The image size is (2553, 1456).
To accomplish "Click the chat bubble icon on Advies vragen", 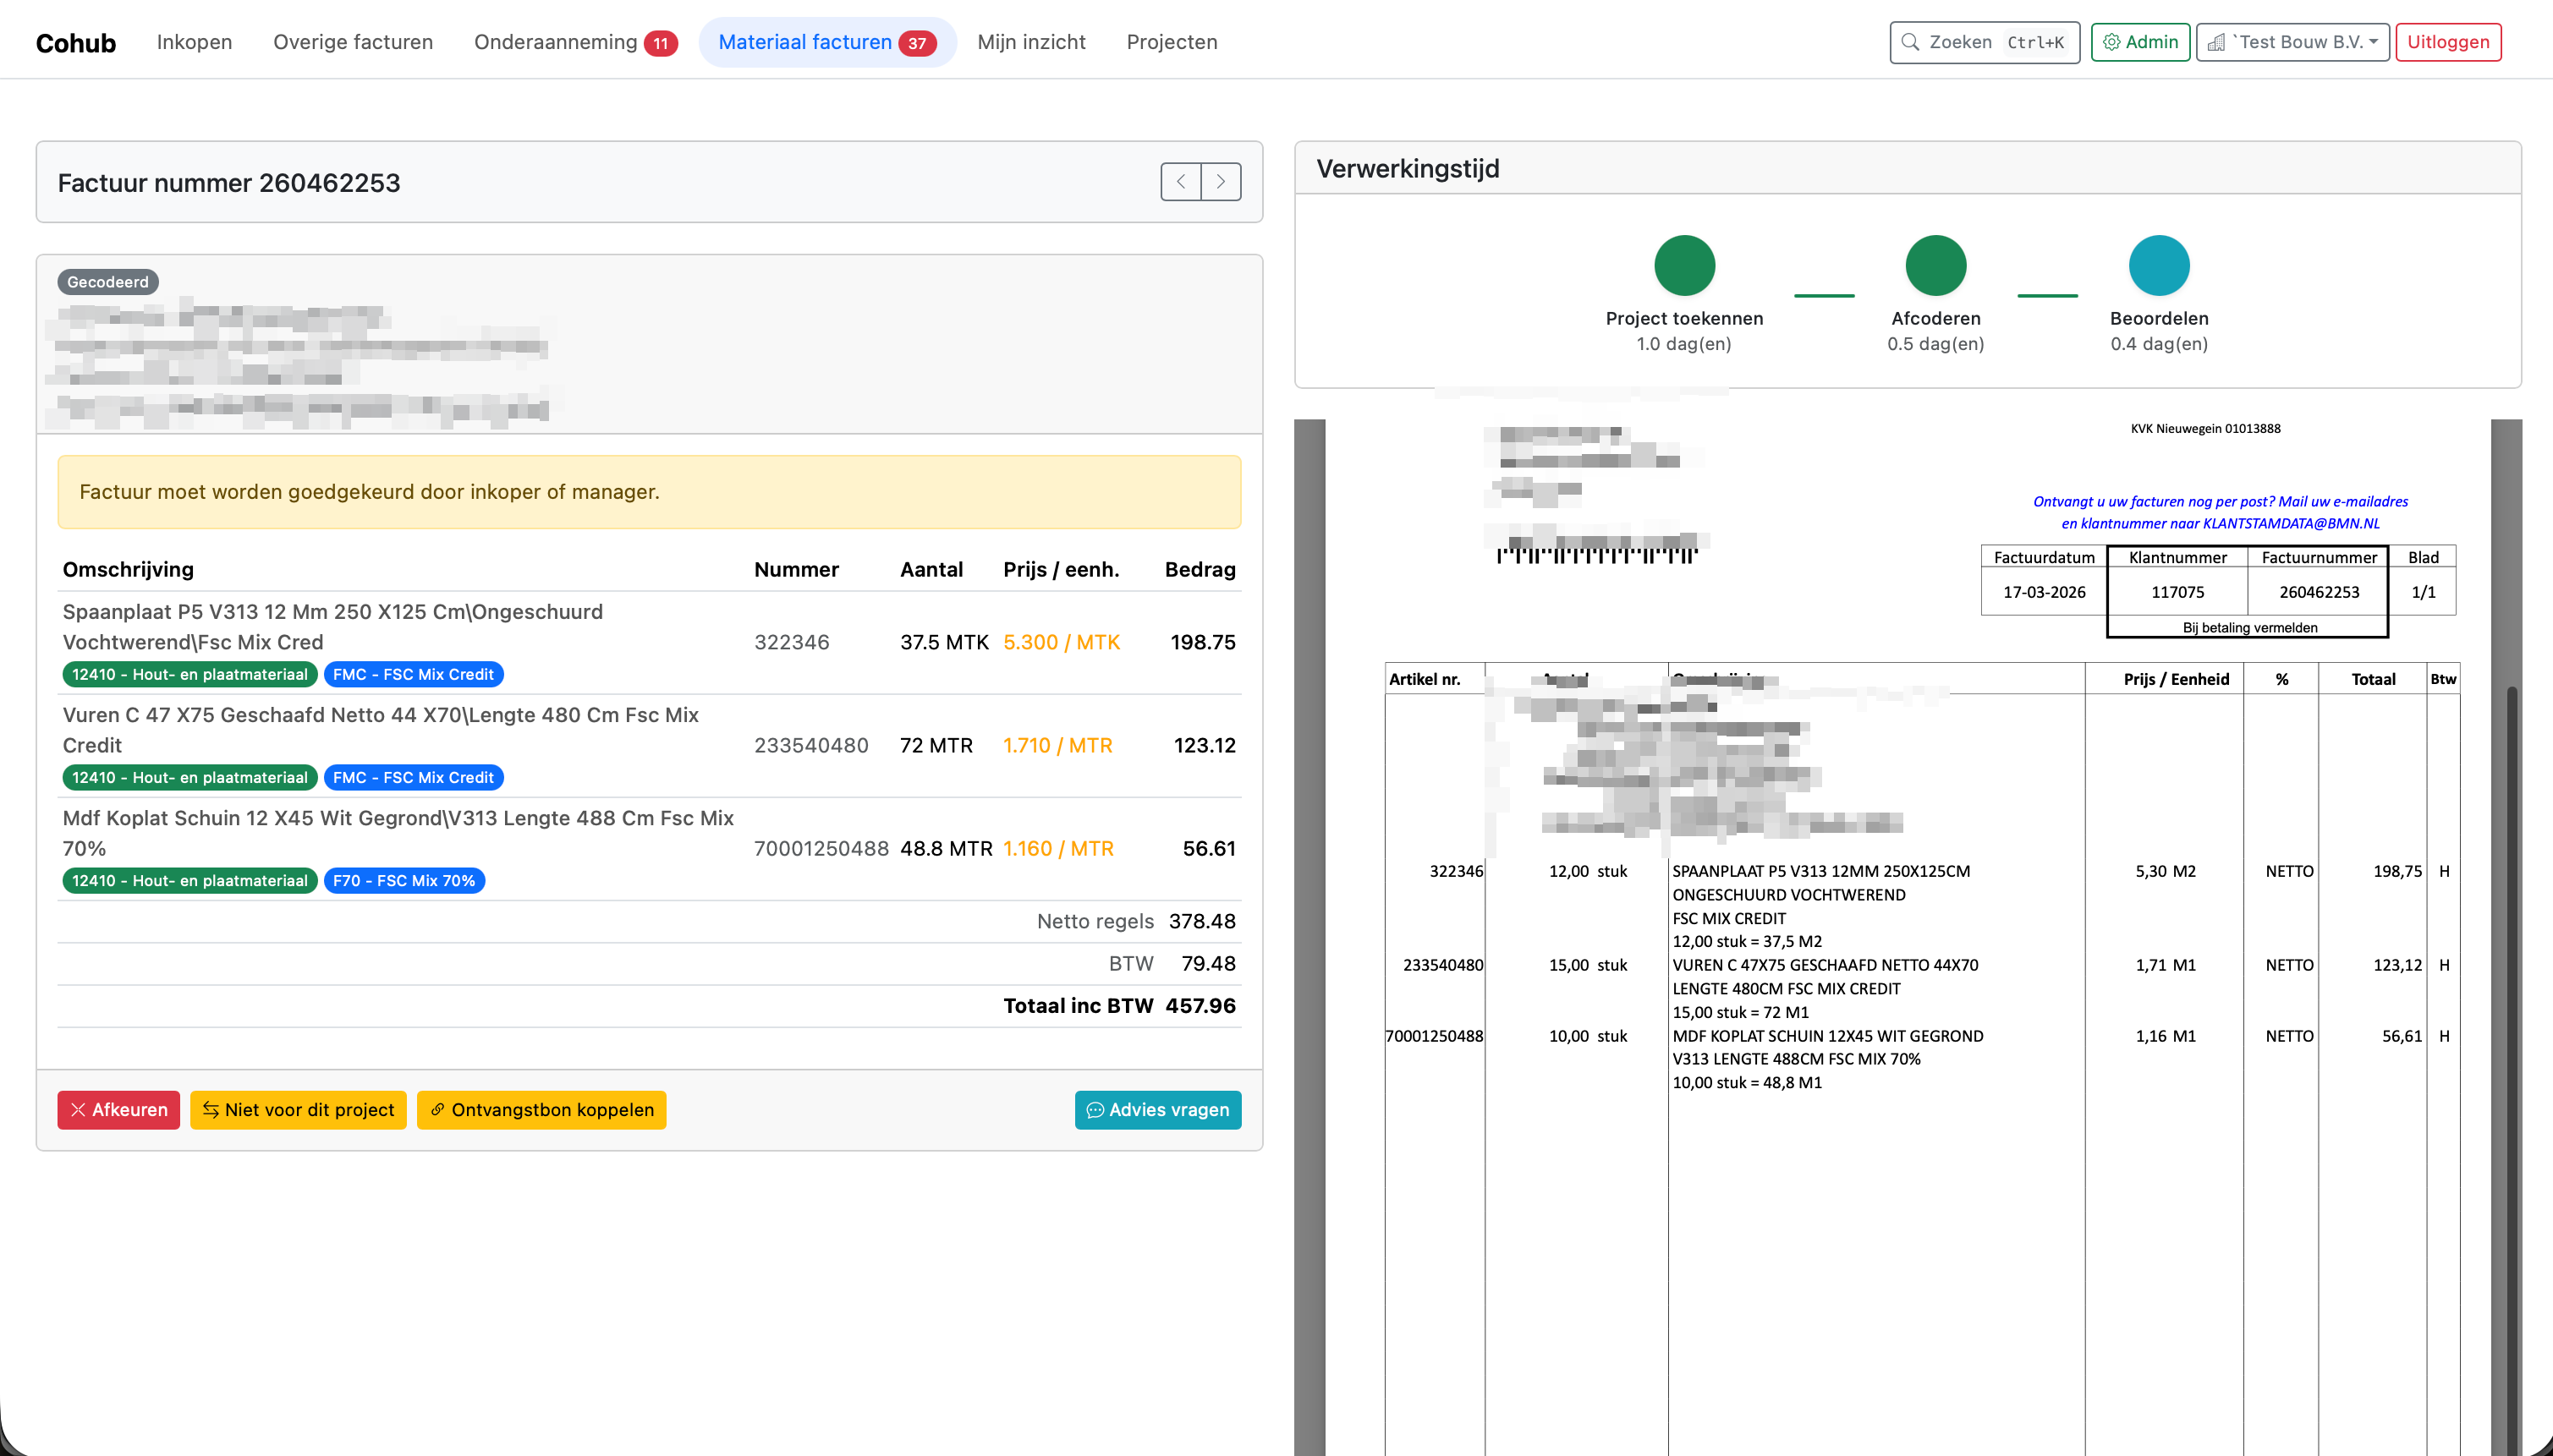I will point(1096,1110).
